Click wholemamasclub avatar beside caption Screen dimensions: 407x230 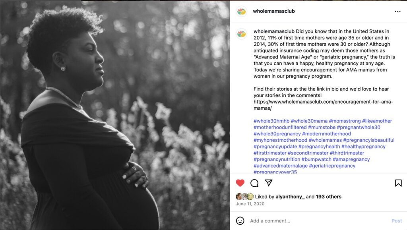coord(241,34)
